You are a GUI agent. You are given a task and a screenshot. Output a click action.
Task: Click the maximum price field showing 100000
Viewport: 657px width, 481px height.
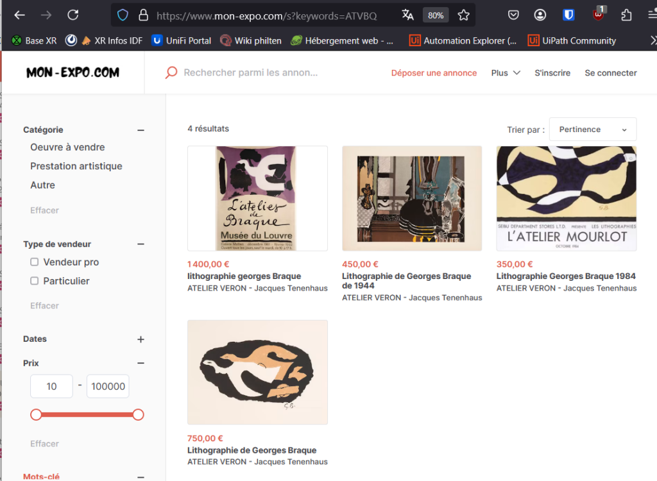[x=108, y=386]
